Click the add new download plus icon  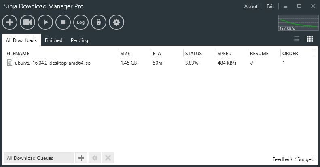click(10, 22)
